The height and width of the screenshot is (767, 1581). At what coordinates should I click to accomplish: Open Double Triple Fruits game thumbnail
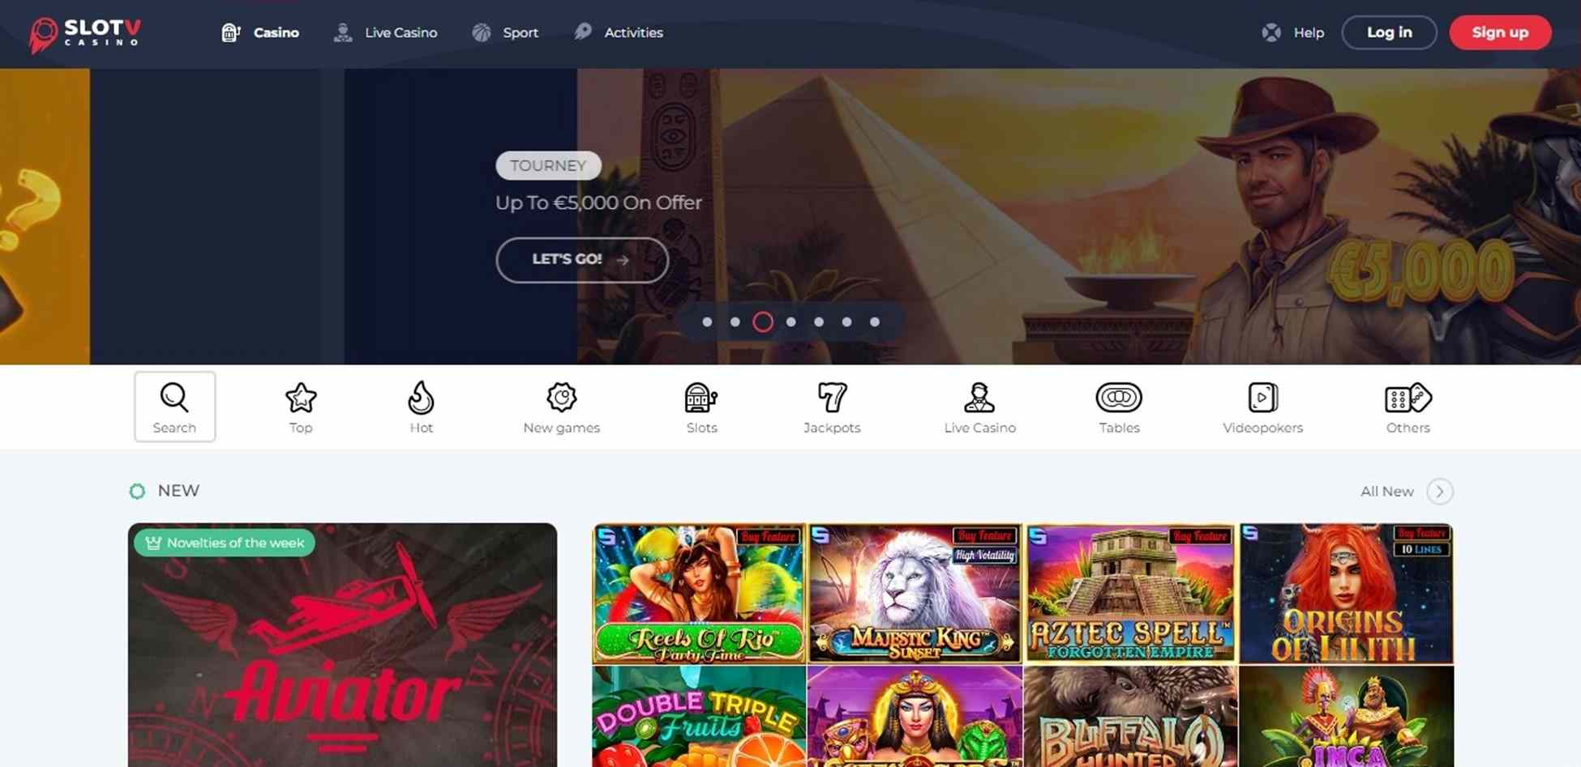699,717
